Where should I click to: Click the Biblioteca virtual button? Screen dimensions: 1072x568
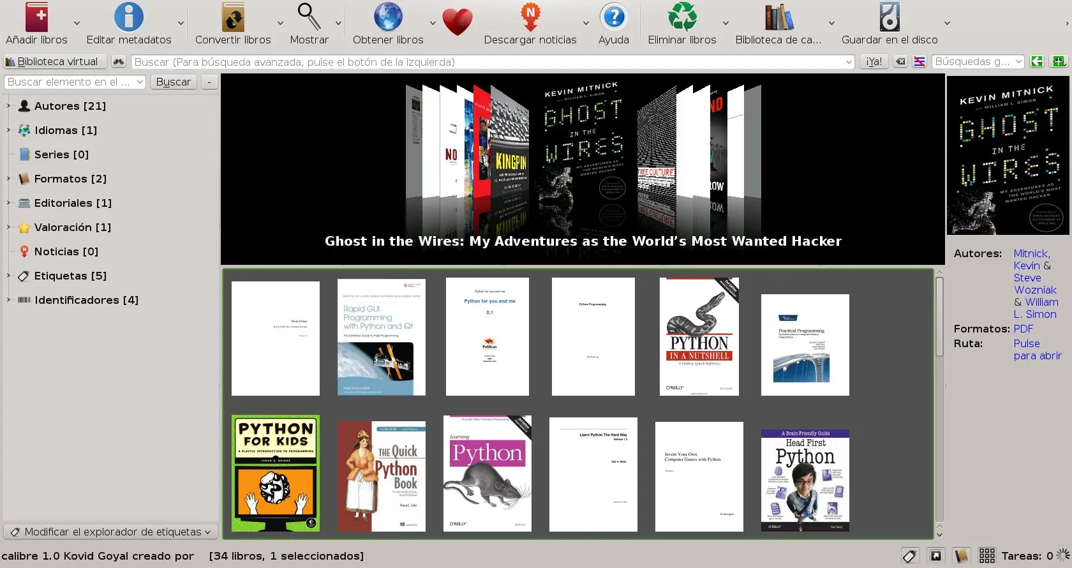pos(56,62)
